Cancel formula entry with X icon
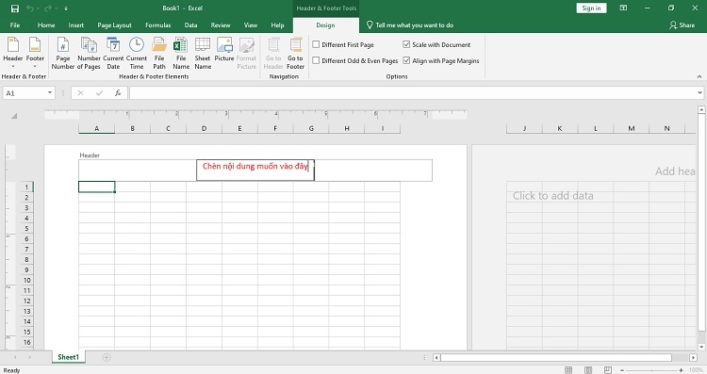The height and width of the screenshot is (374, 707). [81, 93]
